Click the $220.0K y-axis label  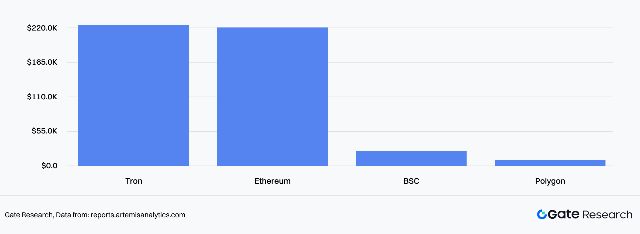(x=42, y=28)
